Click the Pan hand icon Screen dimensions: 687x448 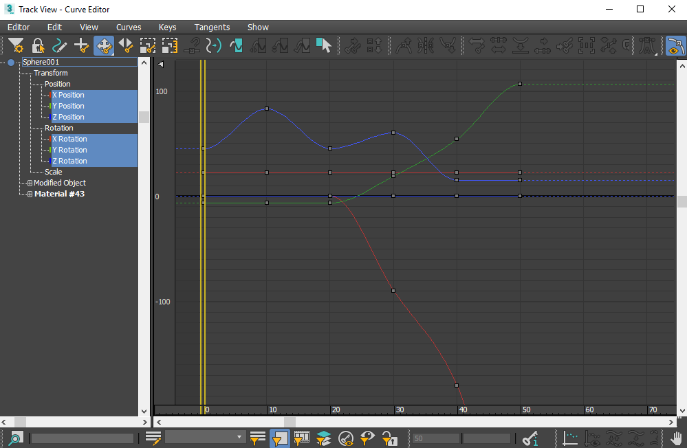click(x=677, y=438)
